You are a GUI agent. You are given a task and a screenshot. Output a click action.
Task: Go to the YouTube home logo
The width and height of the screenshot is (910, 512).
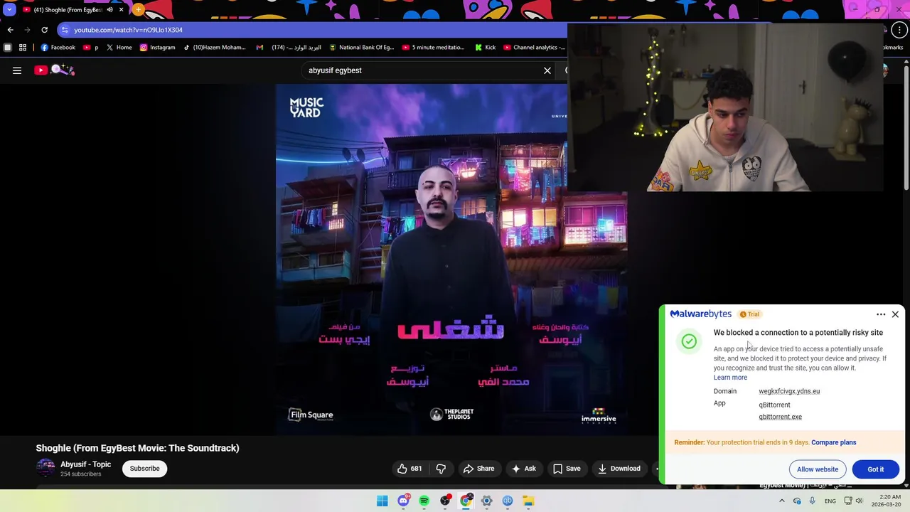click(54, 70)
